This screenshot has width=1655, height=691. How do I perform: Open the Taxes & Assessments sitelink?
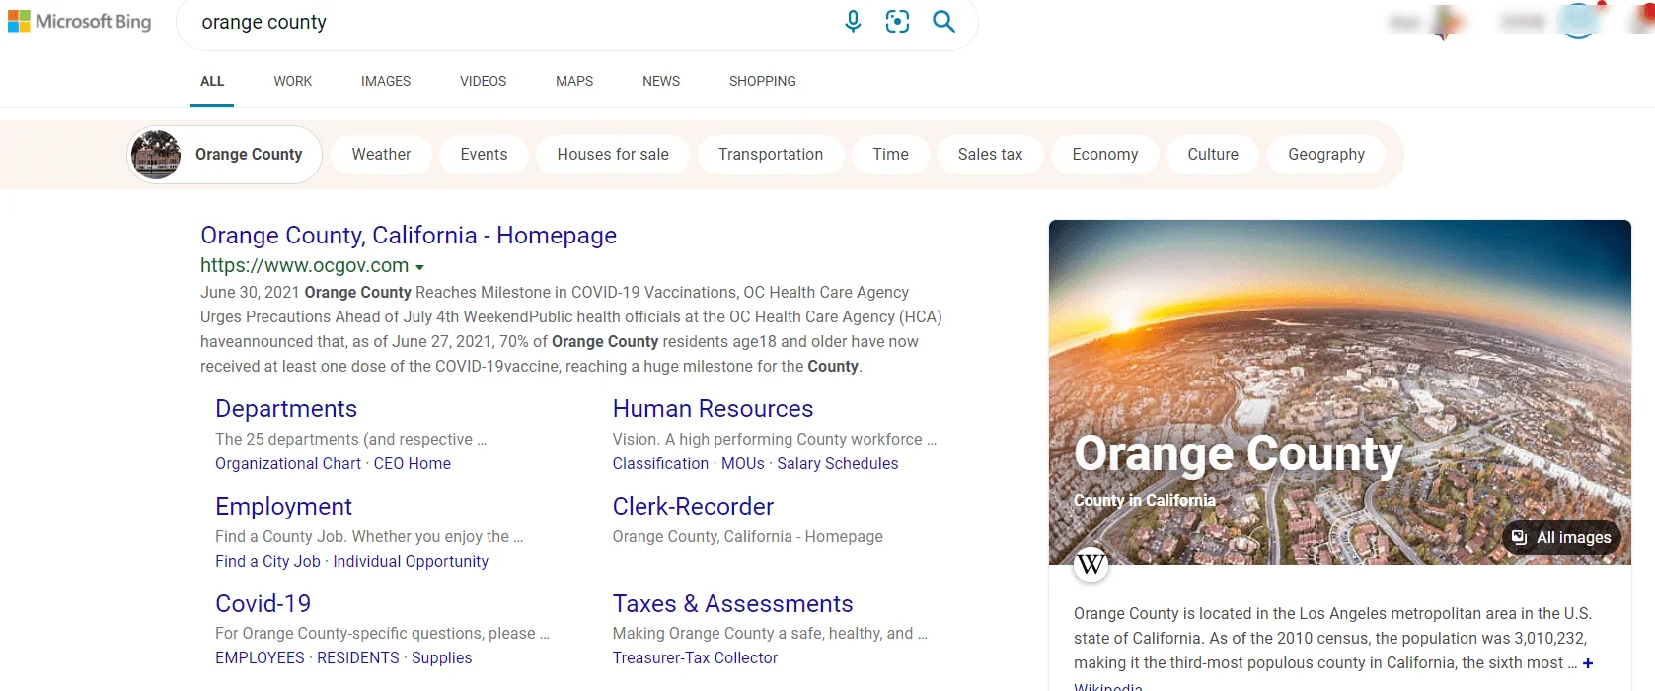click(x=732, y=604)
